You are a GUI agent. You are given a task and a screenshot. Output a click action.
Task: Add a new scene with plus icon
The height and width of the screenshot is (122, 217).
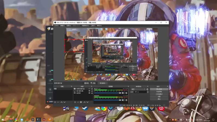tap(55, 102)
